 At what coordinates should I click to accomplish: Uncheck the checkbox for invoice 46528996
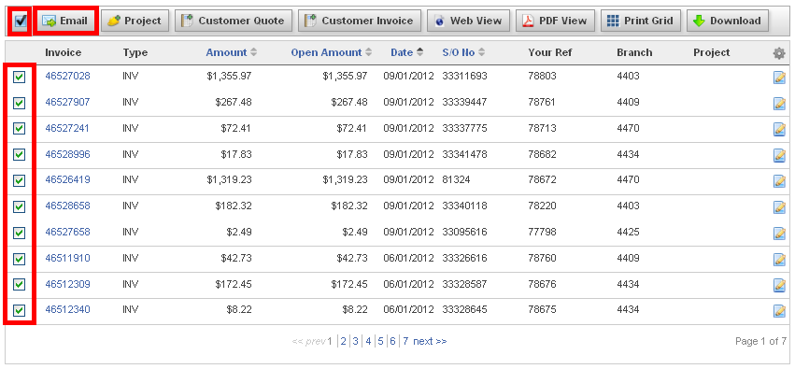coord(20,154)
